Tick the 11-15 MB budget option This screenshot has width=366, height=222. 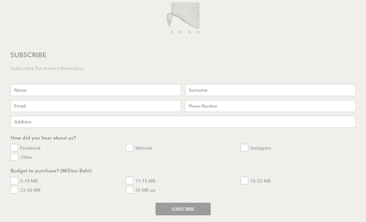[129, 181]
